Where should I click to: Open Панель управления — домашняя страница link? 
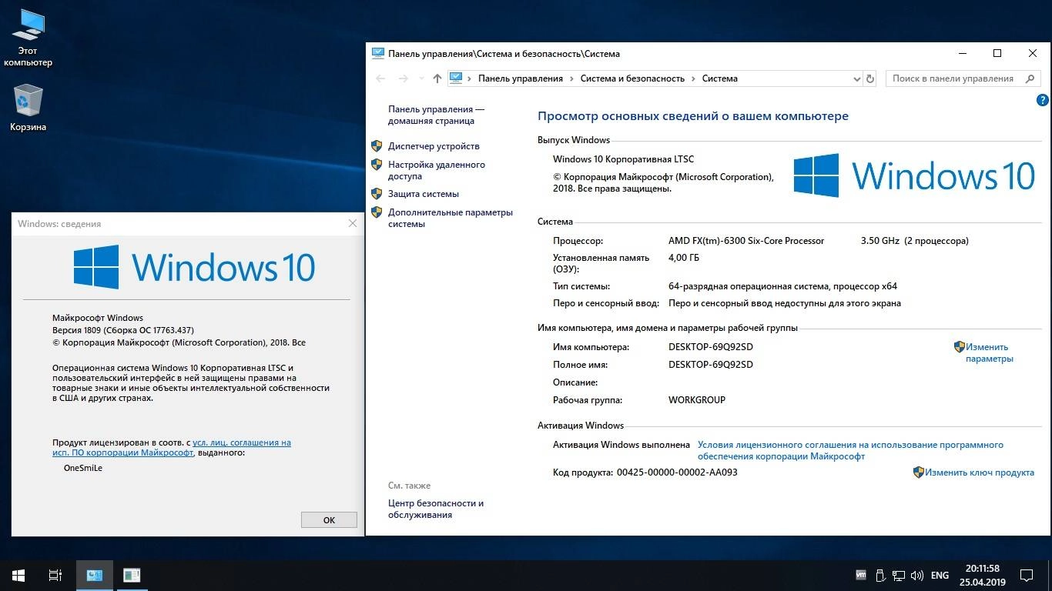click(x=436, y=115)
